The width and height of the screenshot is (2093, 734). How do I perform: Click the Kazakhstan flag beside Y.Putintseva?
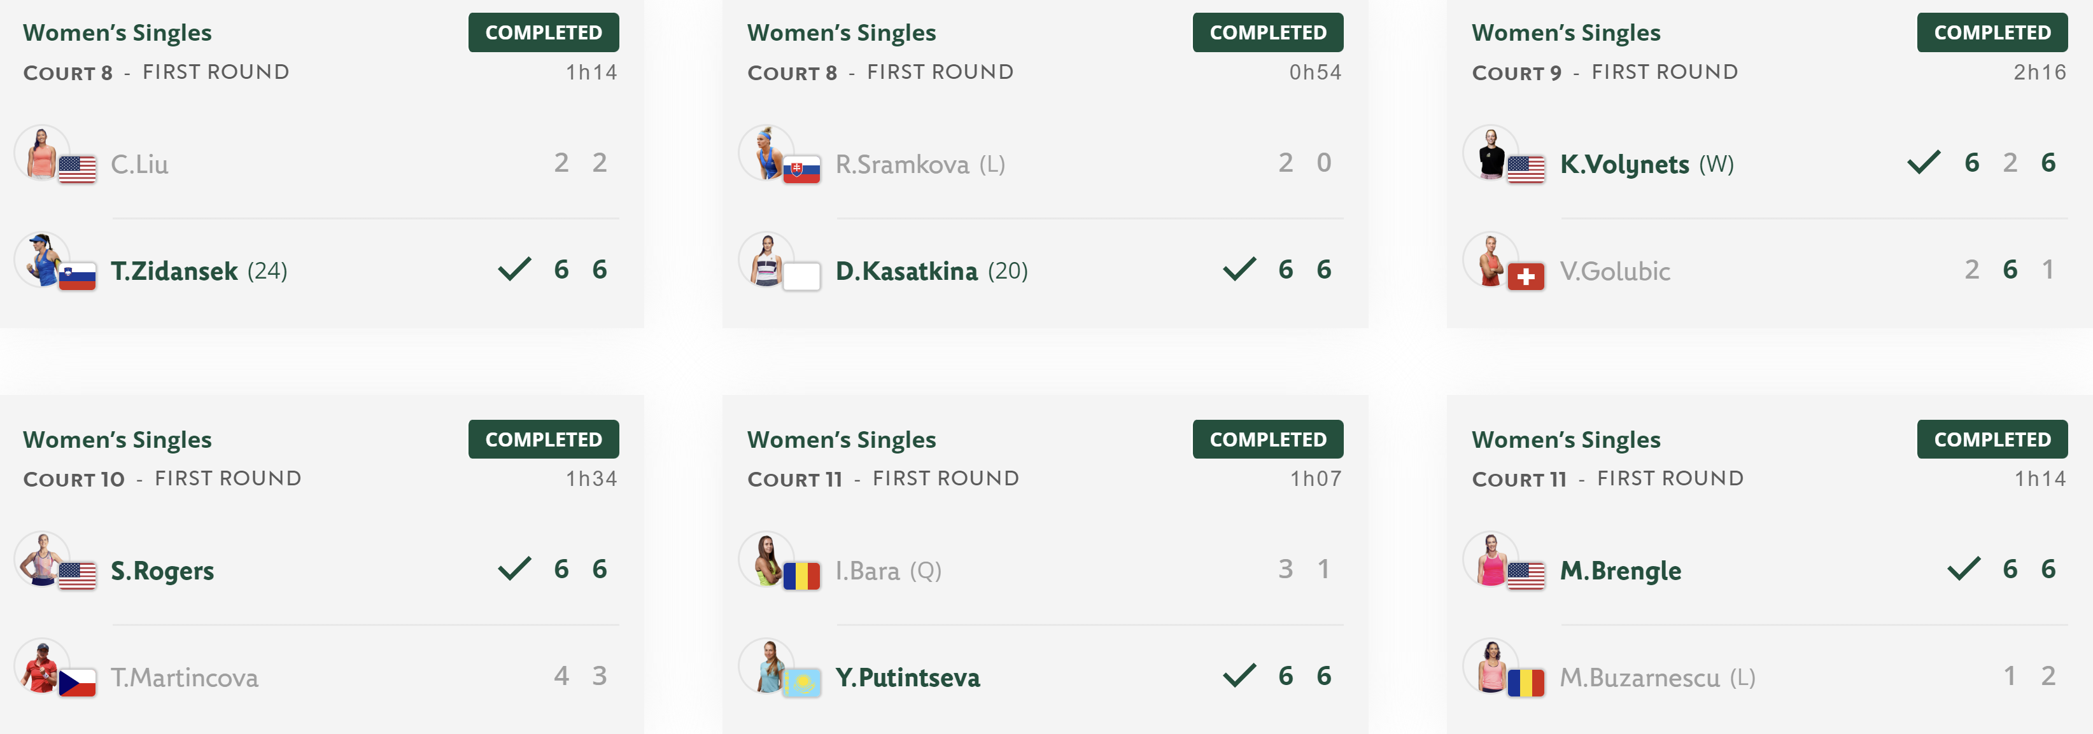[801, 683]
